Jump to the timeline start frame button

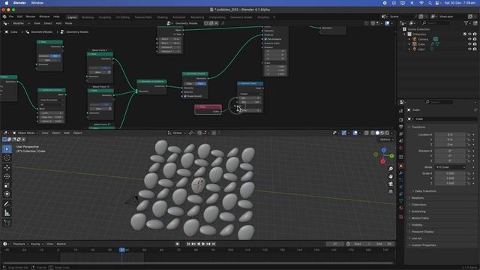click(188, 244)
